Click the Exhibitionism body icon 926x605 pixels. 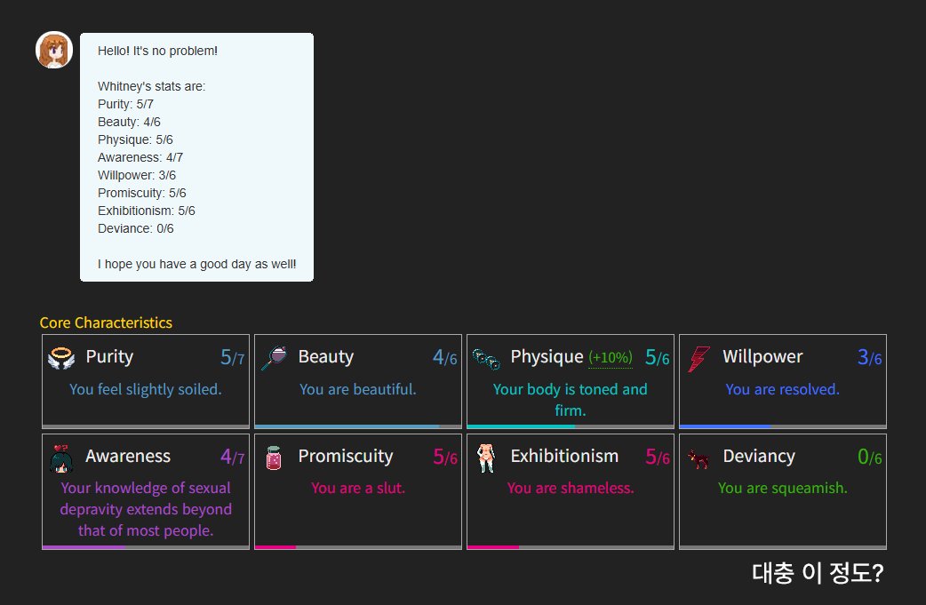coord(486,458)
